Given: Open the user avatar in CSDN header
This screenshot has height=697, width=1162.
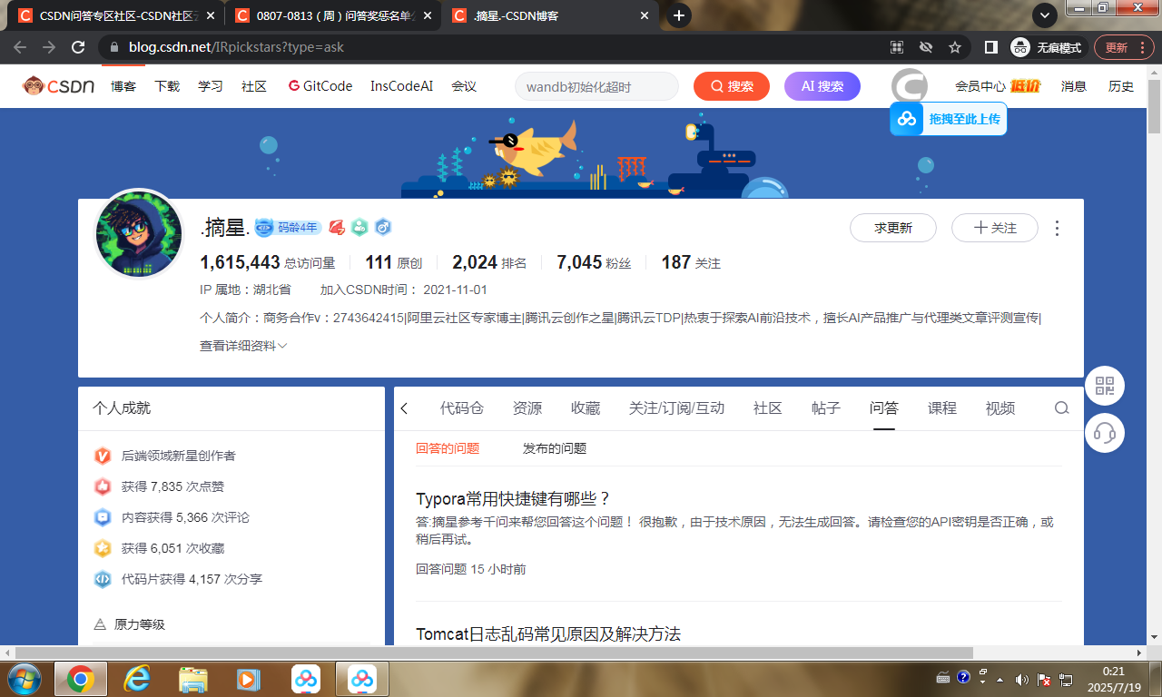Looking at the screenshot, I should pos(910,86).
